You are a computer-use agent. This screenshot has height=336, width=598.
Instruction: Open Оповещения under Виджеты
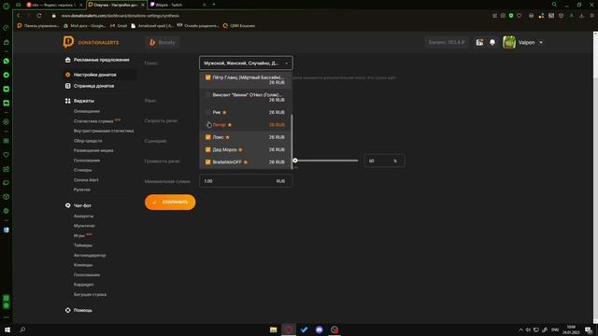click(x=87, y=111)
